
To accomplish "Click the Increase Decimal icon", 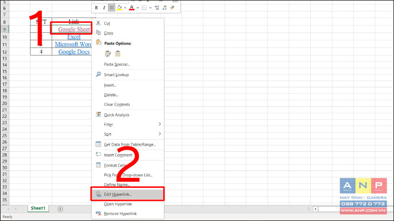I will pyautogui.click(x=157, y=8).
